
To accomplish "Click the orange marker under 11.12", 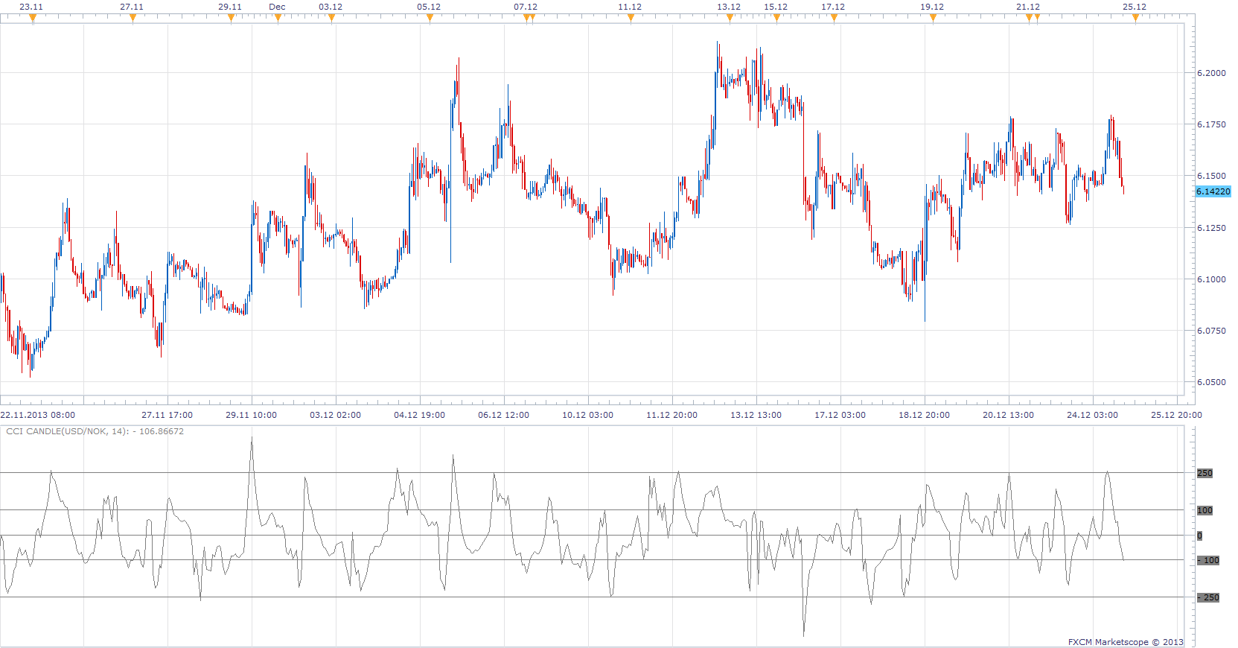I will pos(631,18).
